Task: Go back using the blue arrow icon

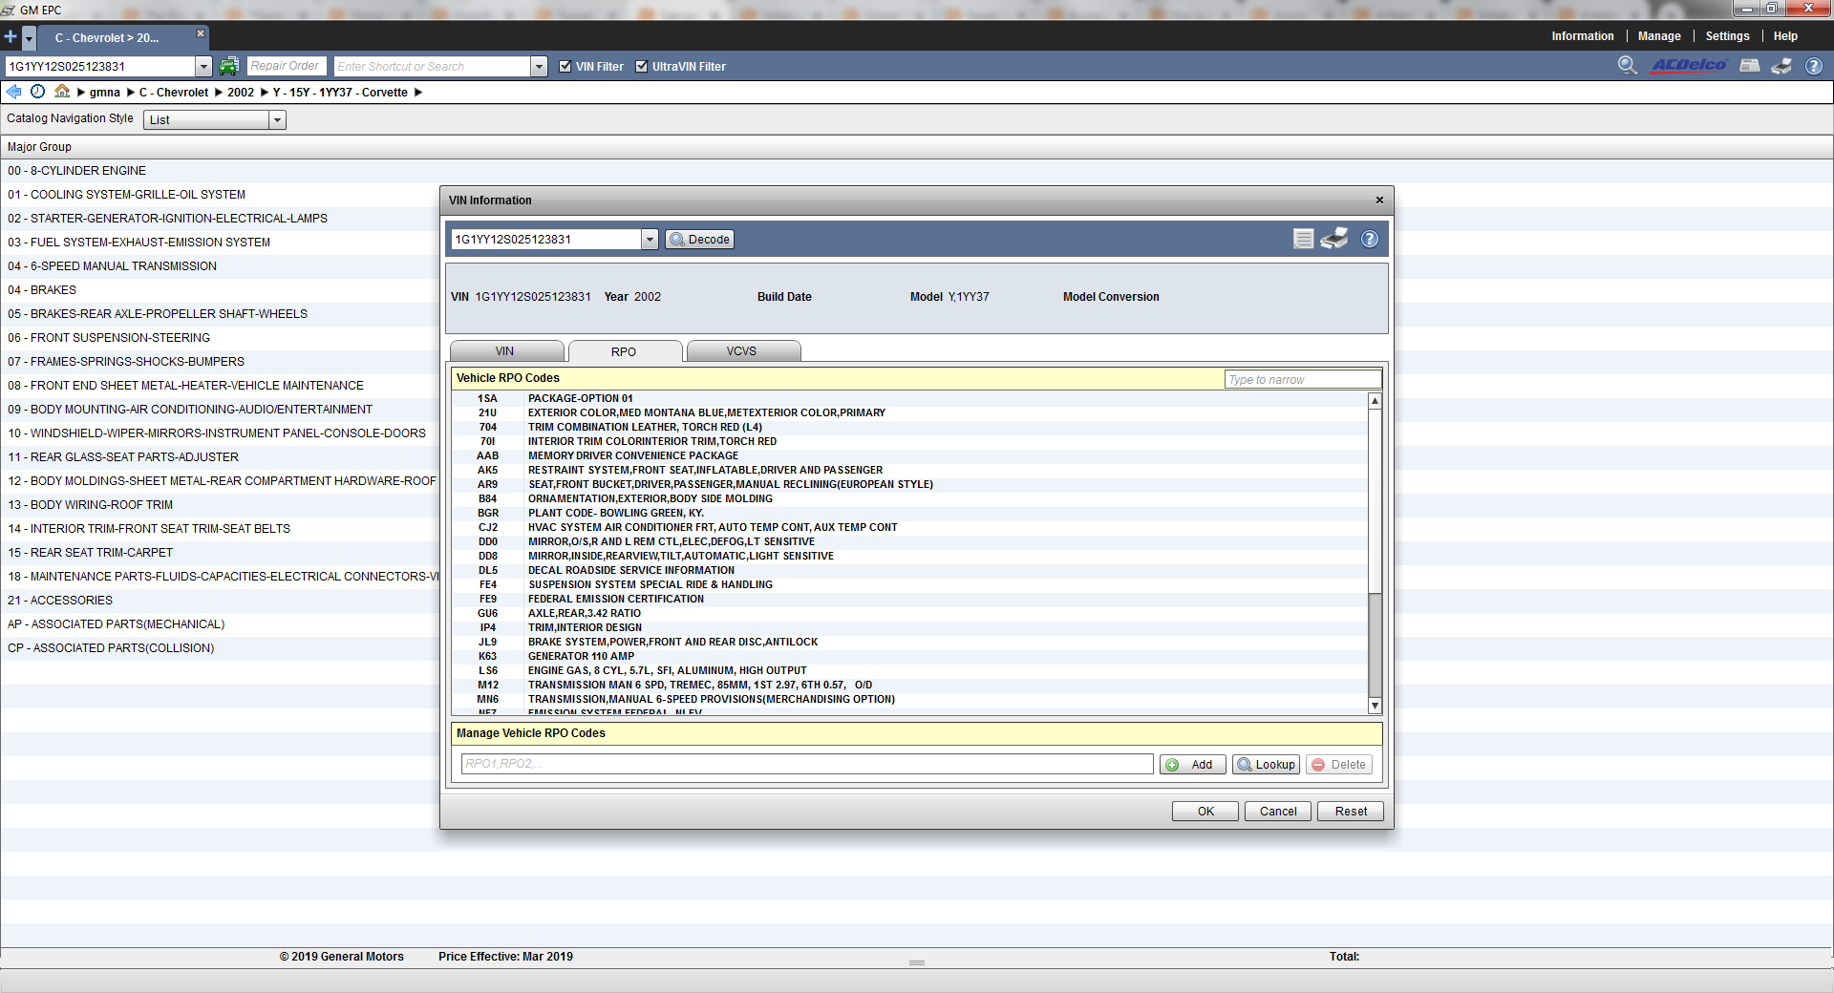Action: click(x=13, y=92)
